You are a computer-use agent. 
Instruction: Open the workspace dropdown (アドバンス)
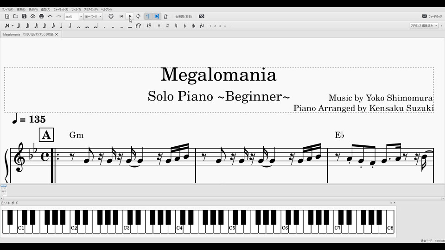pyautogui.click(x=424, y=25)
